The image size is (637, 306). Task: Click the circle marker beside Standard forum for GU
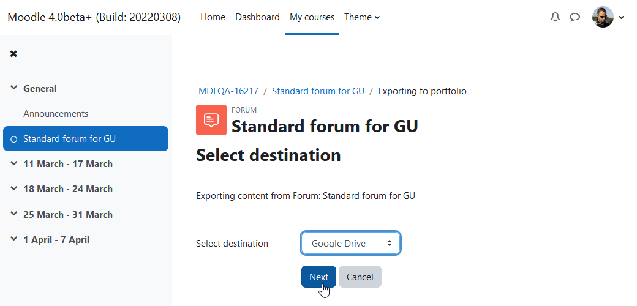click(14, 139)
